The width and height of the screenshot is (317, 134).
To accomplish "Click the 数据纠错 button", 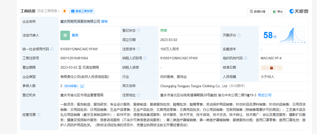I will 258,12.
